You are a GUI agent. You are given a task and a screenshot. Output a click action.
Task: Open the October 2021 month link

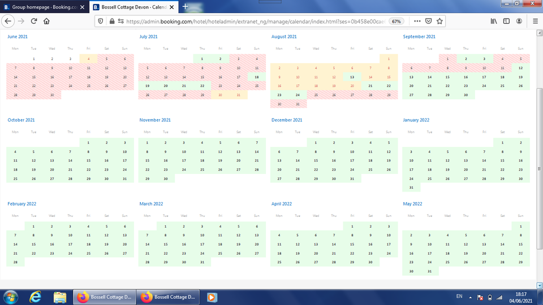pos(21,120)
